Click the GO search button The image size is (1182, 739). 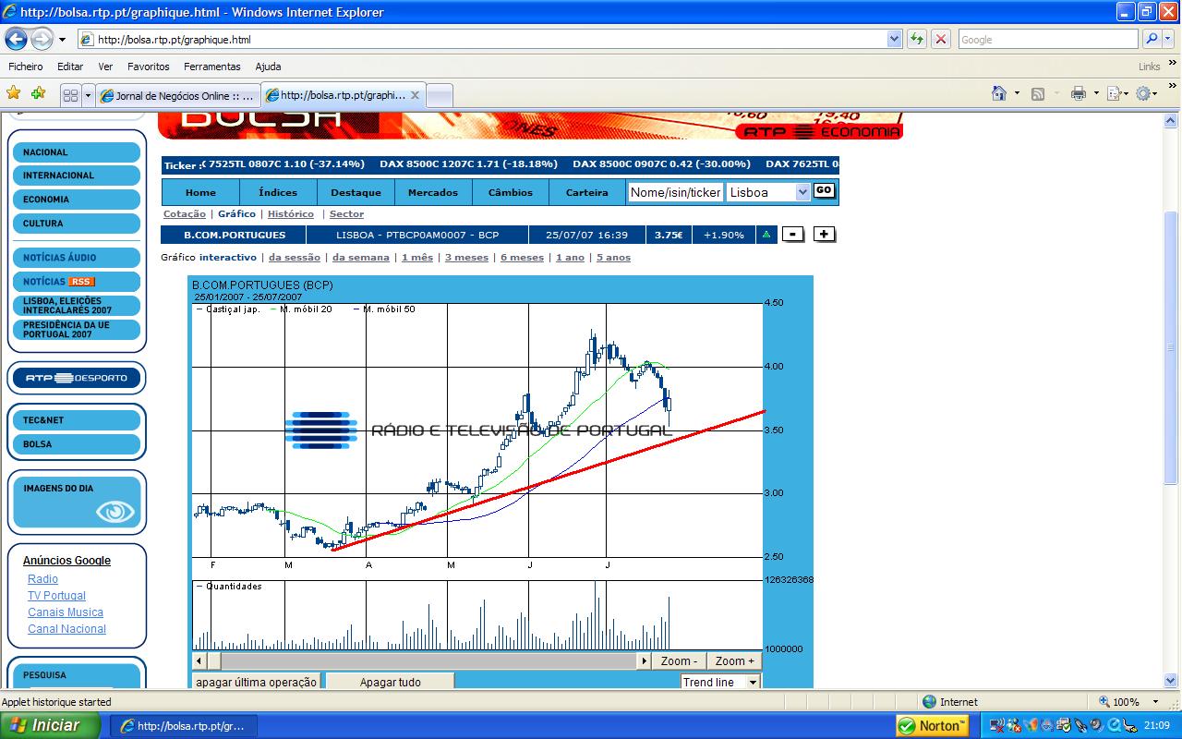pyautogui.click(x=824, y=190)
